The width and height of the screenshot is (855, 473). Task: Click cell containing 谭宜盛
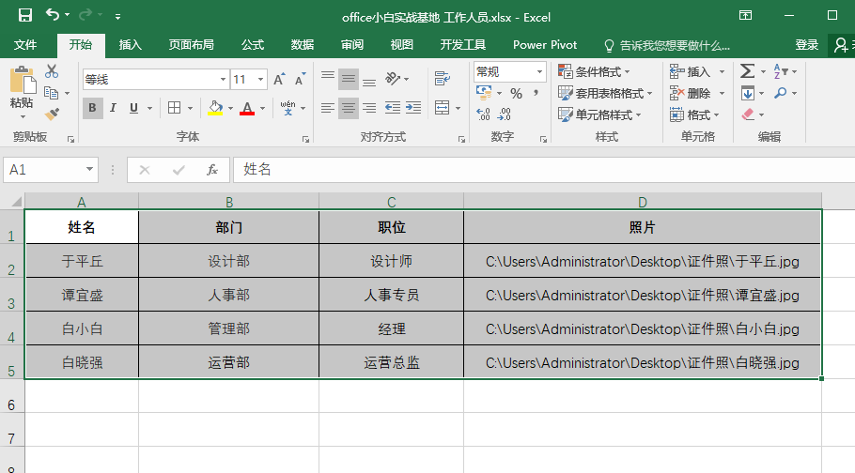[82, 295]
